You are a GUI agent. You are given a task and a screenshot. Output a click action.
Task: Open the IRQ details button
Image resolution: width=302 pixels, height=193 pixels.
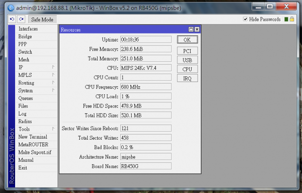pyautogui.click(x=187, y=78)
